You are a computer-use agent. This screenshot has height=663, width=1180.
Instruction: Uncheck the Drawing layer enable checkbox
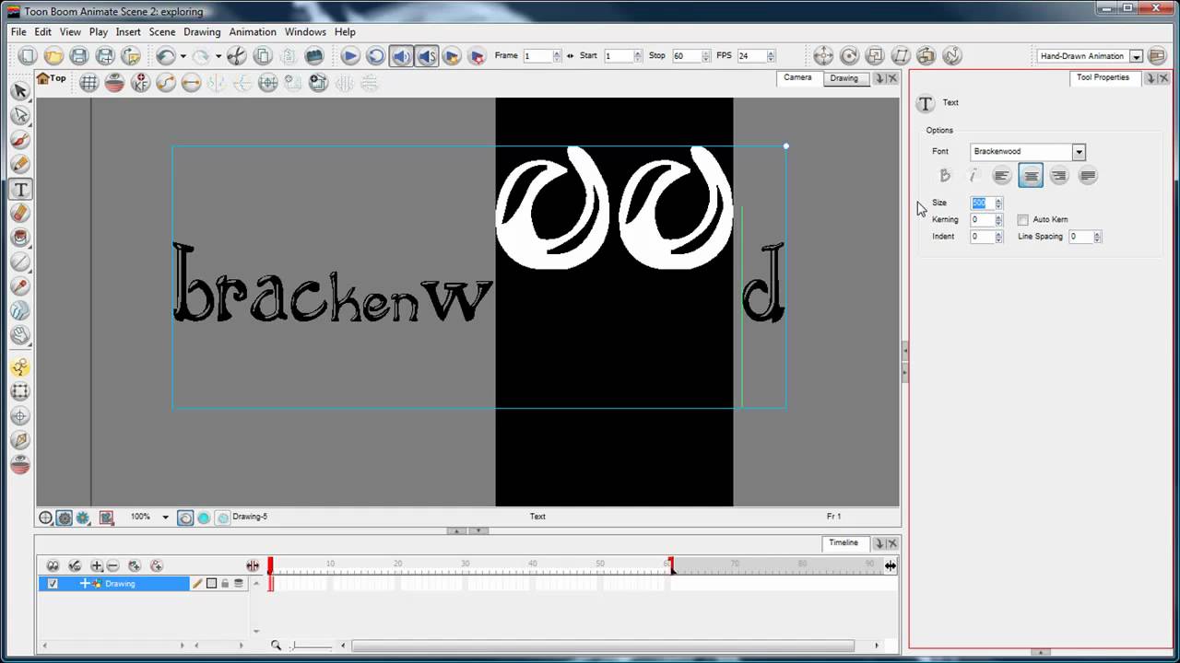(53, 584)
